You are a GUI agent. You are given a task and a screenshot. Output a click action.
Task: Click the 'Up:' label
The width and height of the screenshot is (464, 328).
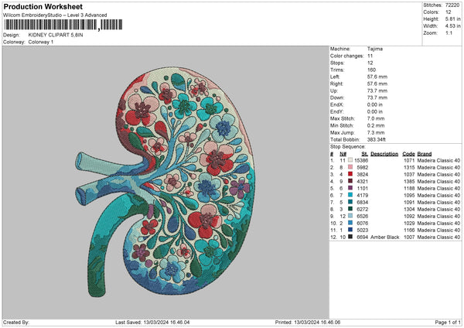[334, 91]
